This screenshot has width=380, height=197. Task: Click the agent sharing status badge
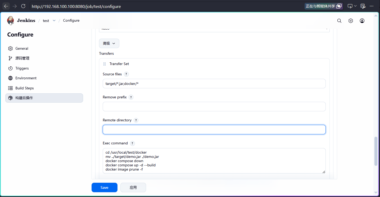(x=324, y=6)
